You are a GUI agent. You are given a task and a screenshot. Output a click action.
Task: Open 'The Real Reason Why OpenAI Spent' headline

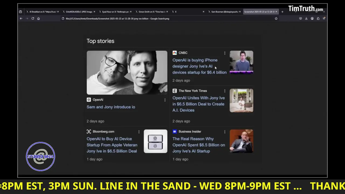tap(199, 145)
